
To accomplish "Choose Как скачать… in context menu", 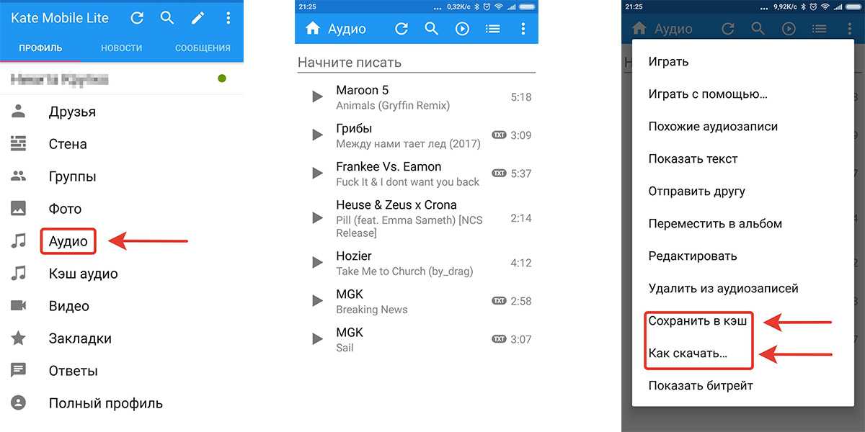I will 688,354.
